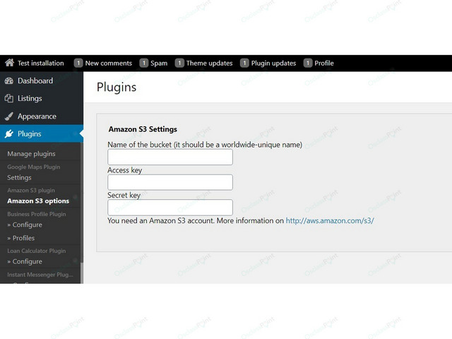Screen dimensions: 452x339
Task: Focus the Secret key input field
Action: (x=170, y=207)
